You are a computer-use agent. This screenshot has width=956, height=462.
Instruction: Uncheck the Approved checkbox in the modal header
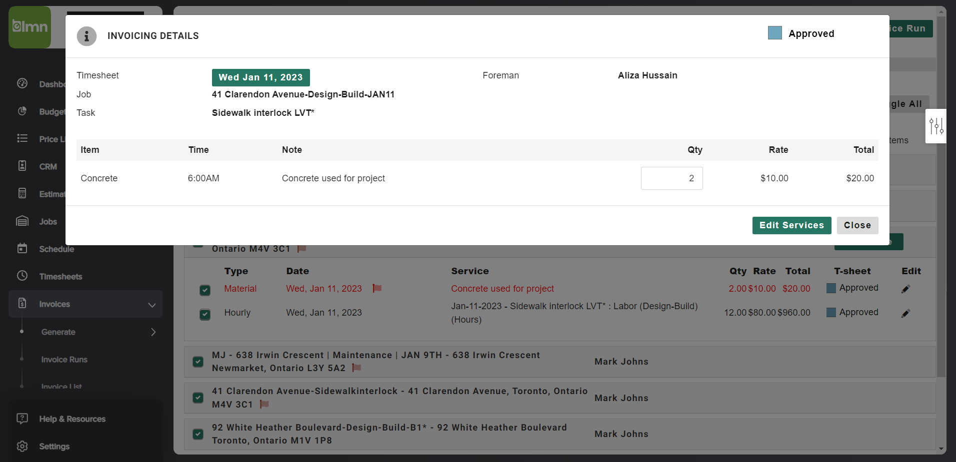(774, 32)
